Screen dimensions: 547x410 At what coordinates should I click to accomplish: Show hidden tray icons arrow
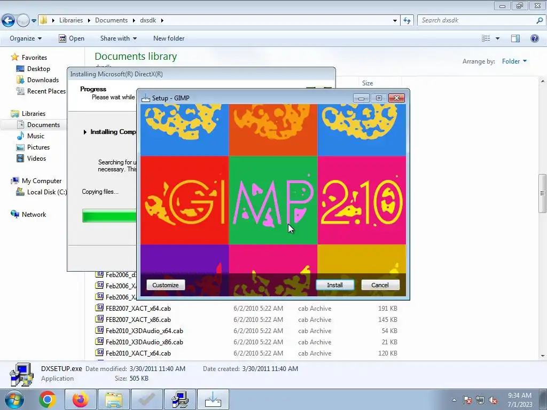pyautogui.click(x=454, y=400)
